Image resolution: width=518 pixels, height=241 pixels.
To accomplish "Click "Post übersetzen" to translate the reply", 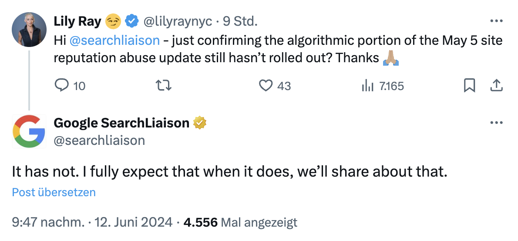I will [x=54, y=192].
